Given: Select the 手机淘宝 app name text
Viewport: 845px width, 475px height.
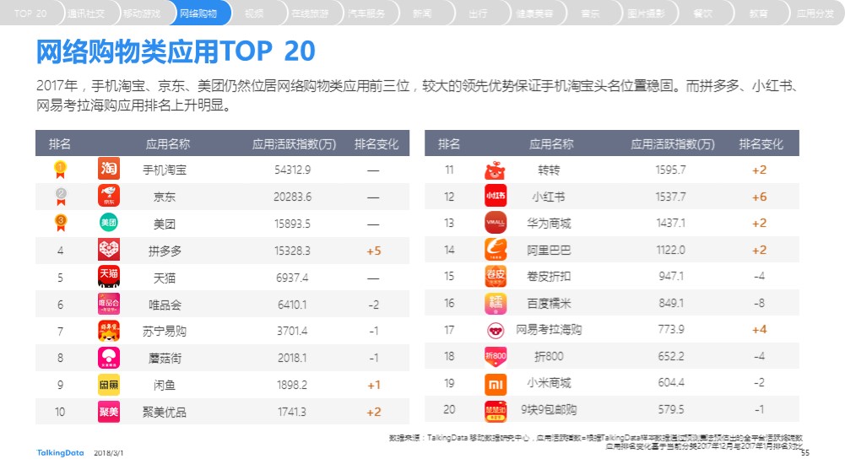Looking at the screenshot, I should (165, 170).
